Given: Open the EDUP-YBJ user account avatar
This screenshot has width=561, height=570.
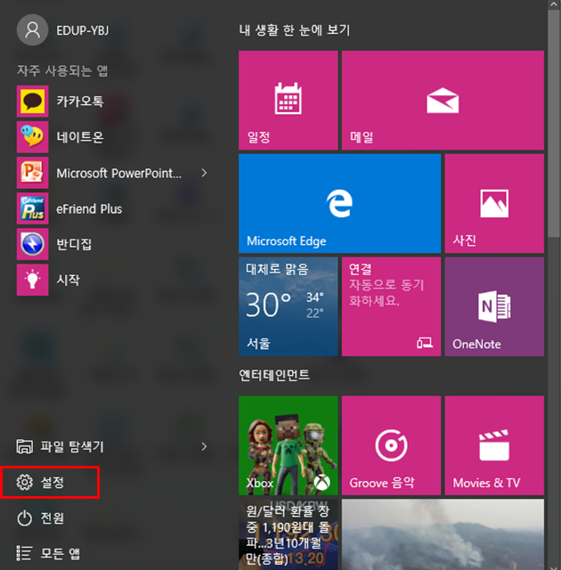Looking at the screenshot, I should pos(32,29).
